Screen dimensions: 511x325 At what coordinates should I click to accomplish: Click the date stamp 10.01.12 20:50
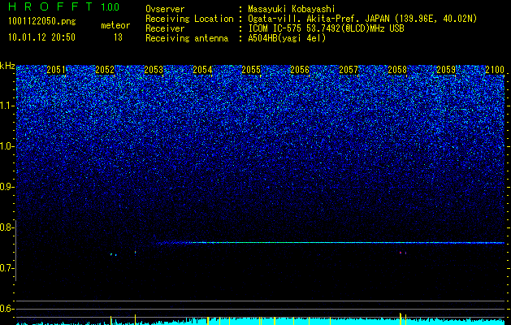pos(41,37)
